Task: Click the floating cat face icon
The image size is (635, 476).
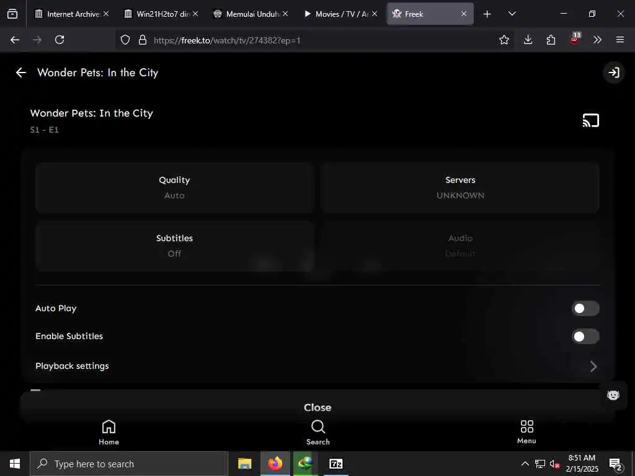Action: [x=613, y=395]
